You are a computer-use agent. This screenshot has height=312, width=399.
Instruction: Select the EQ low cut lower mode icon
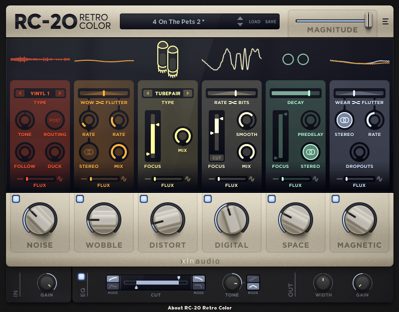click(113, 287)
